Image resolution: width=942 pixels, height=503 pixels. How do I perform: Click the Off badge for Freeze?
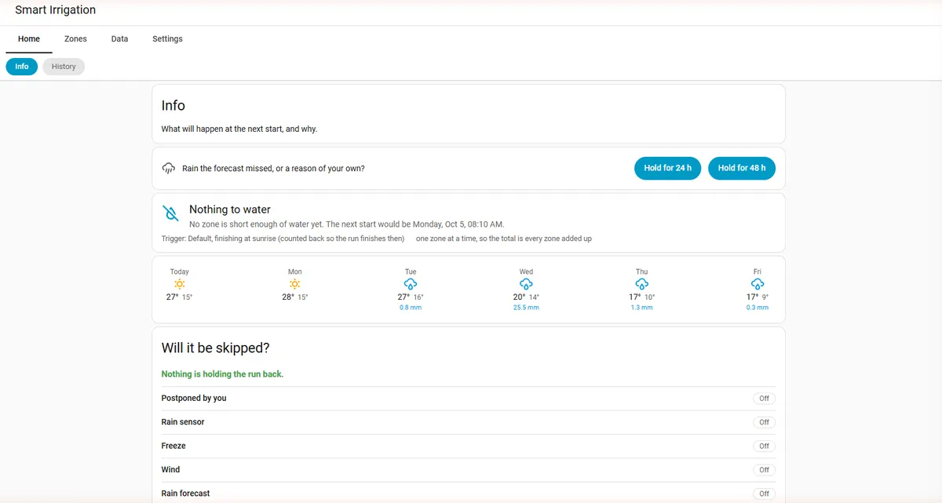tap(764, 446)
